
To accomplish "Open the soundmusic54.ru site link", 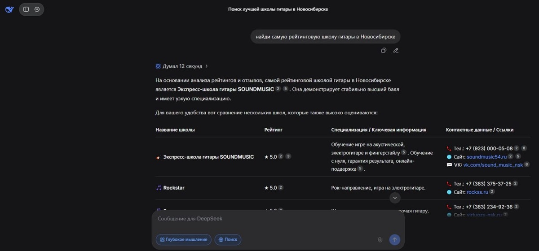I will click(x=486, y=157).
